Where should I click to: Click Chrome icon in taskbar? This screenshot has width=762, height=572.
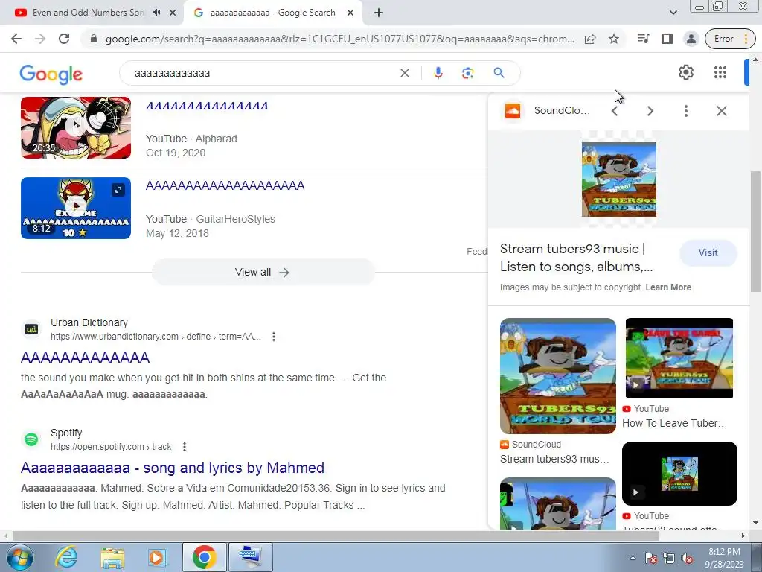pyautogui.click(x=204, y=557)
